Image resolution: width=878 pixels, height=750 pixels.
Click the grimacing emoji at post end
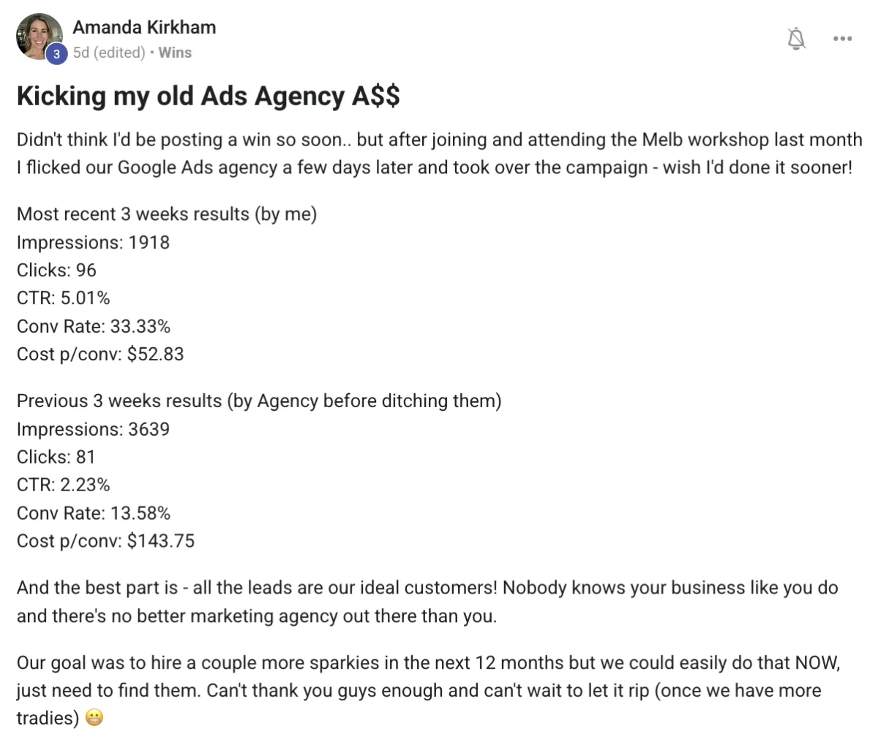pos(94,718)
